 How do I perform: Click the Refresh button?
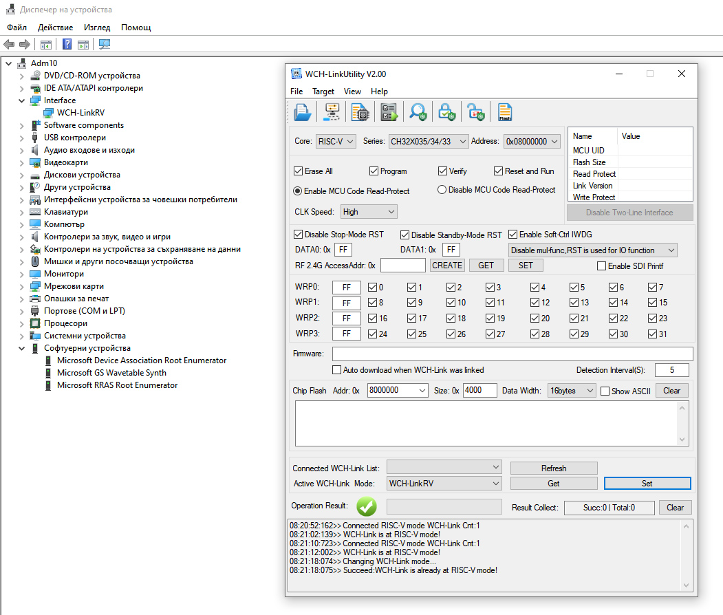pyautogui.click(x=554, y=468)
